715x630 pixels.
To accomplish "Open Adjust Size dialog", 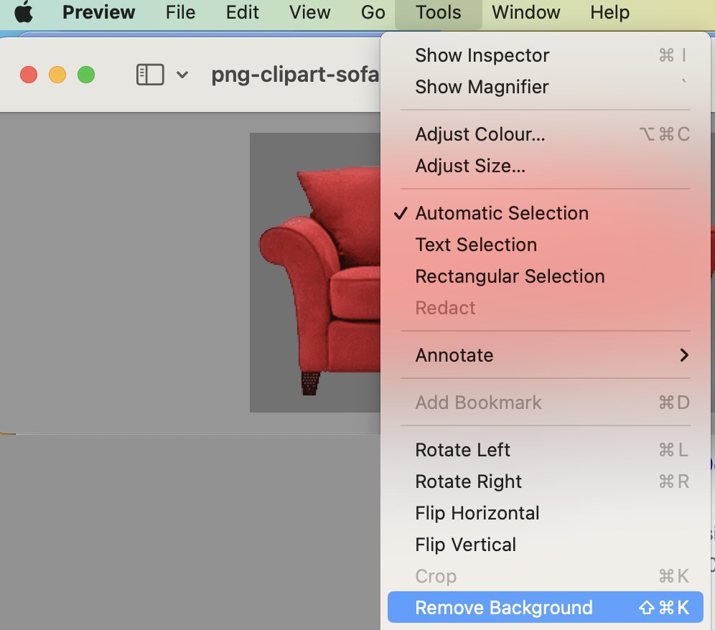I will click(545, 166).
